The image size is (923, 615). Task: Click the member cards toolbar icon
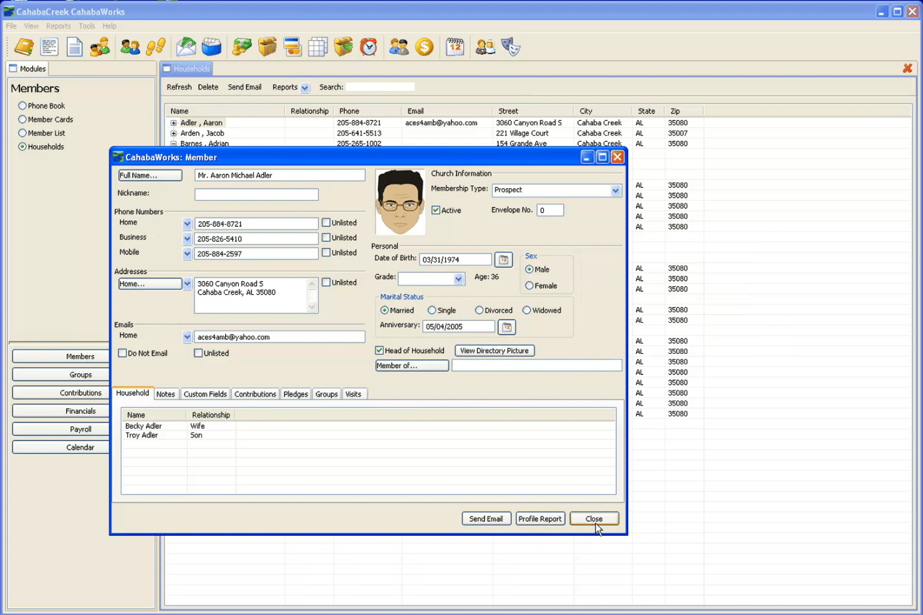coord(49,47)
